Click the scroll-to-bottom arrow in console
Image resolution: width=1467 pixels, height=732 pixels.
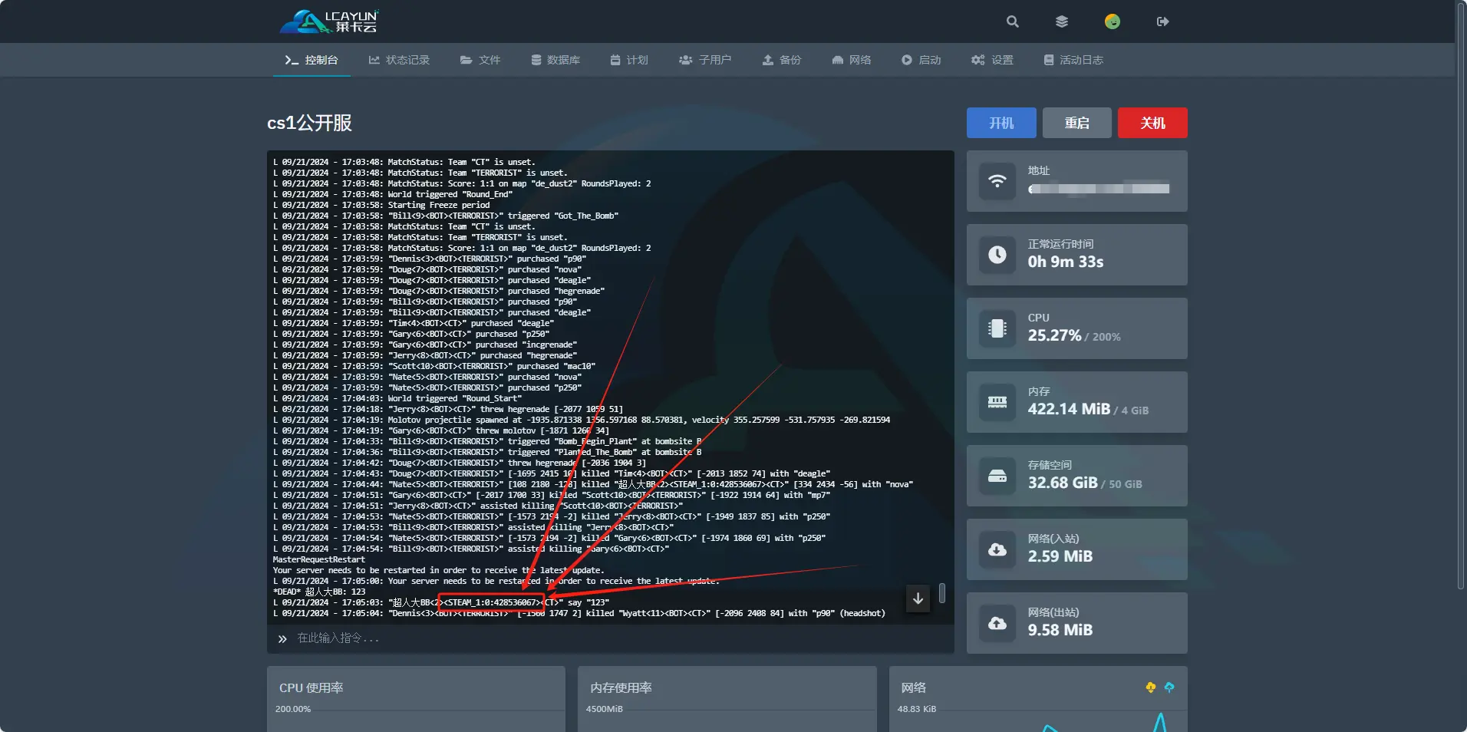[918, 598]
